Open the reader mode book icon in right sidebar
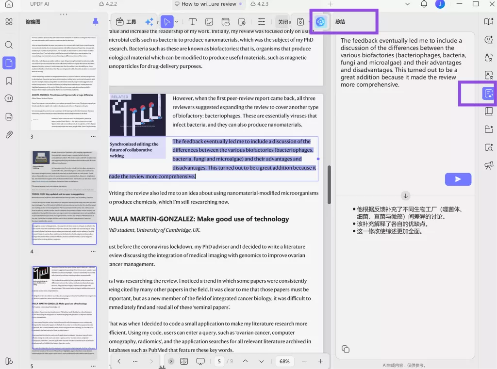This screenshot has width=497, height=369. pyautogui.click(x=488, y=21)
